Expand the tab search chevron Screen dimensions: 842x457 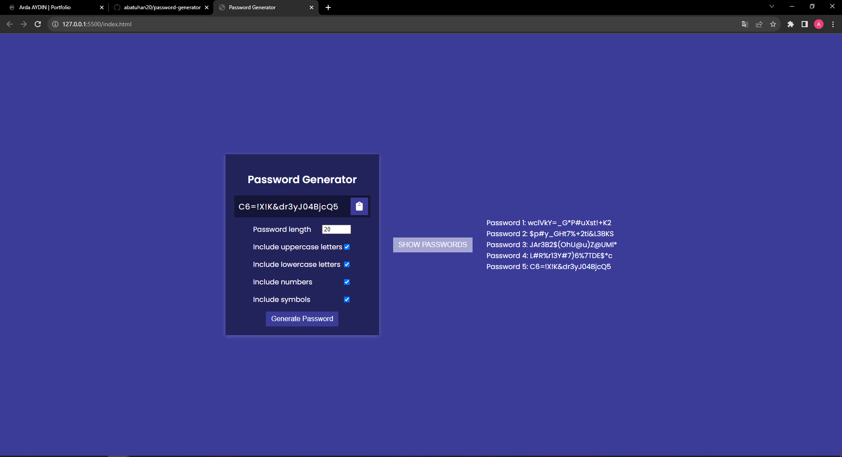(771, 7)
